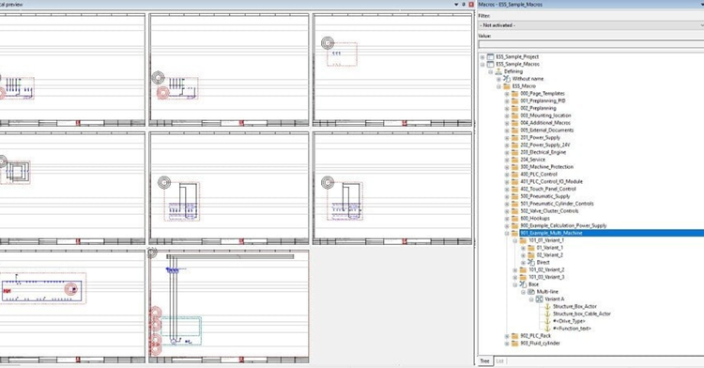Click the Defining node icon
This screenshot has height=368, width=704.
(x=498, y=71)
